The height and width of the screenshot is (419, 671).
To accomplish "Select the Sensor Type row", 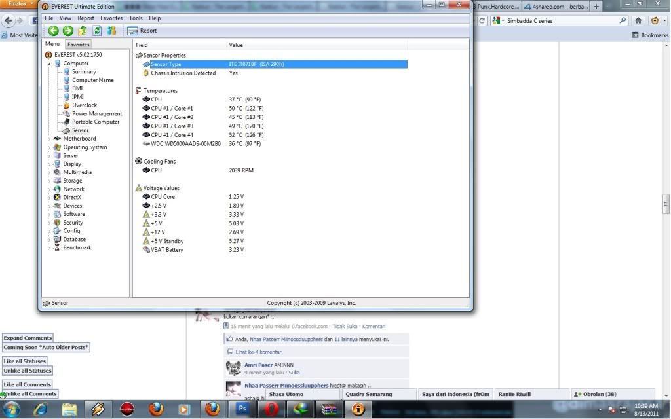I will 275,64.
